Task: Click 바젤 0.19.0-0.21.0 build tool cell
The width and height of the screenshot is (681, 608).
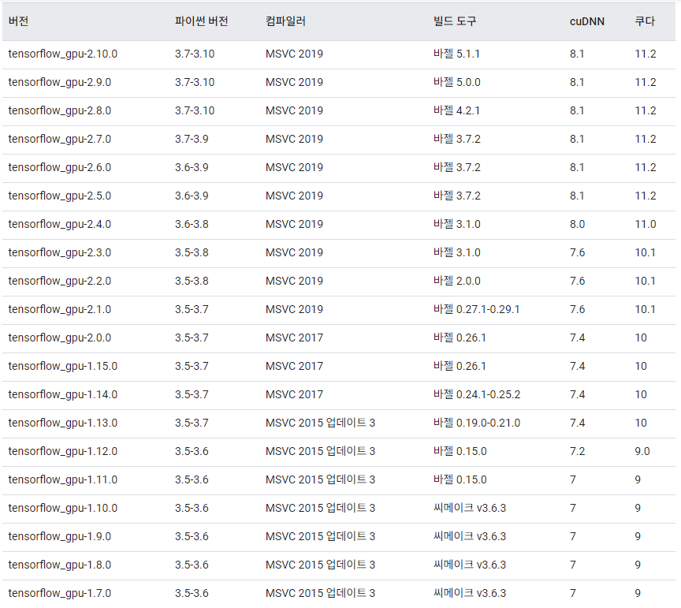Action: [477, 423]
